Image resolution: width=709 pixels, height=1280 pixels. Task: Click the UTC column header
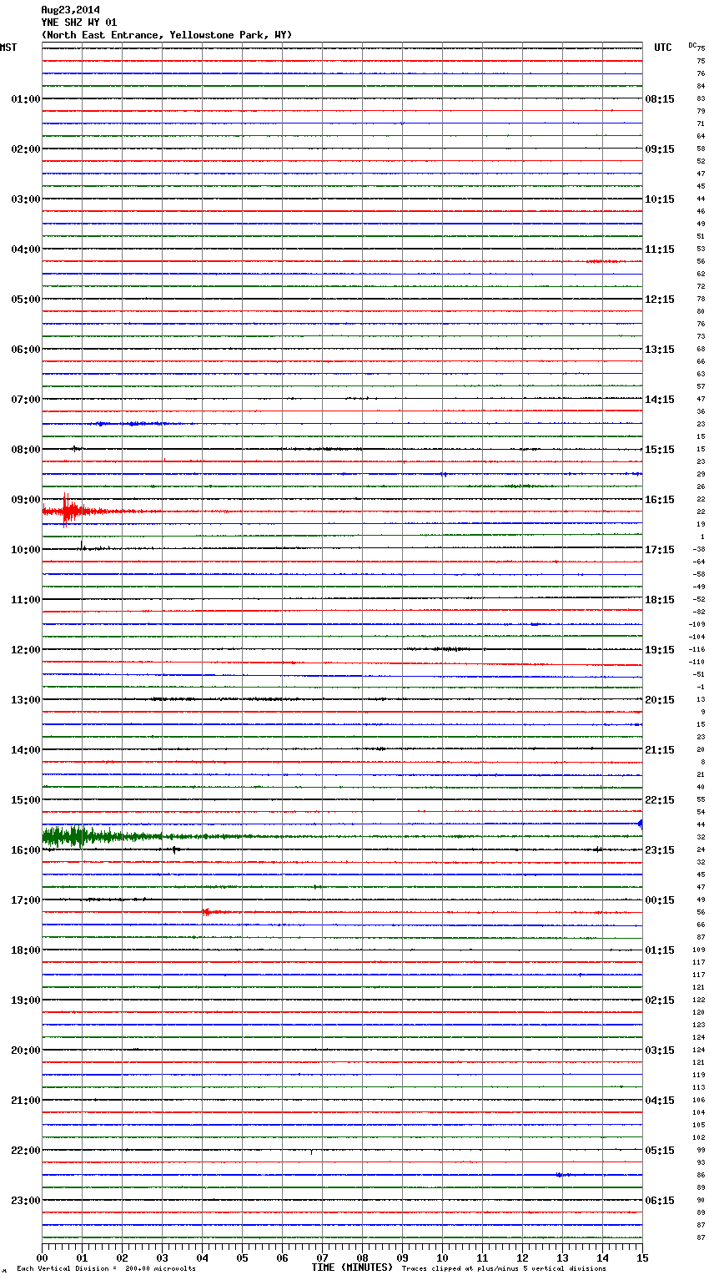point(663,48)
